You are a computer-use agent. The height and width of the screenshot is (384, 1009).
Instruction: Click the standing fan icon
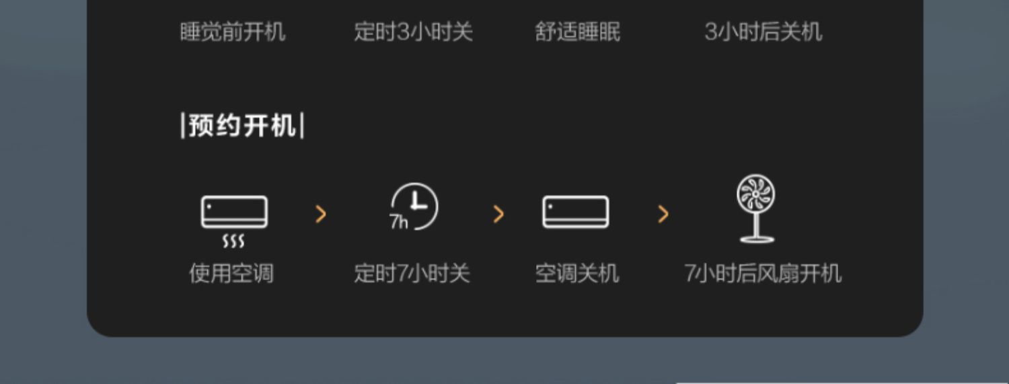(756, 209)
